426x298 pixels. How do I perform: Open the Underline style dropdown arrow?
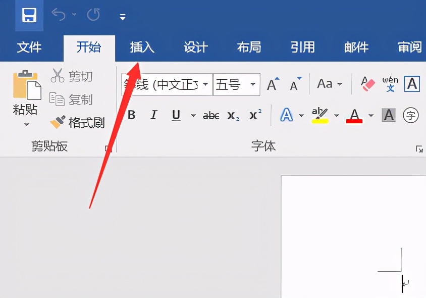point(193,116)
